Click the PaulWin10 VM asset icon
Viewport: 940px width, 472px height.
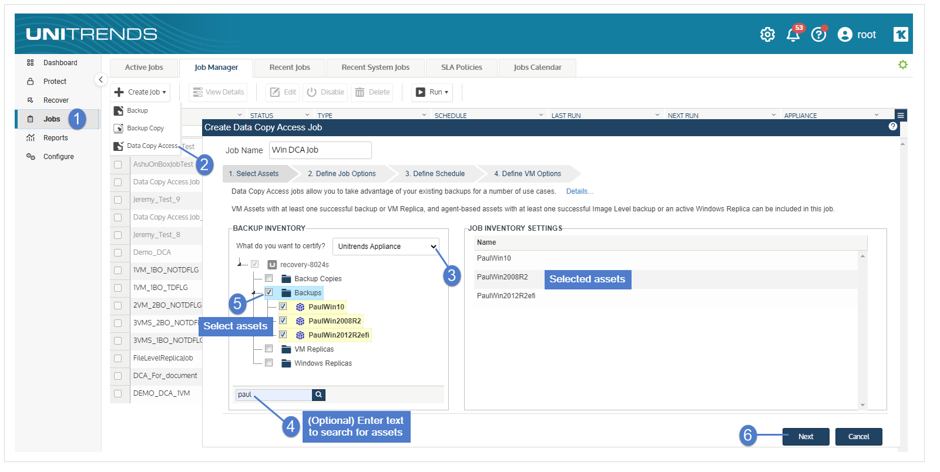(300, 307)
